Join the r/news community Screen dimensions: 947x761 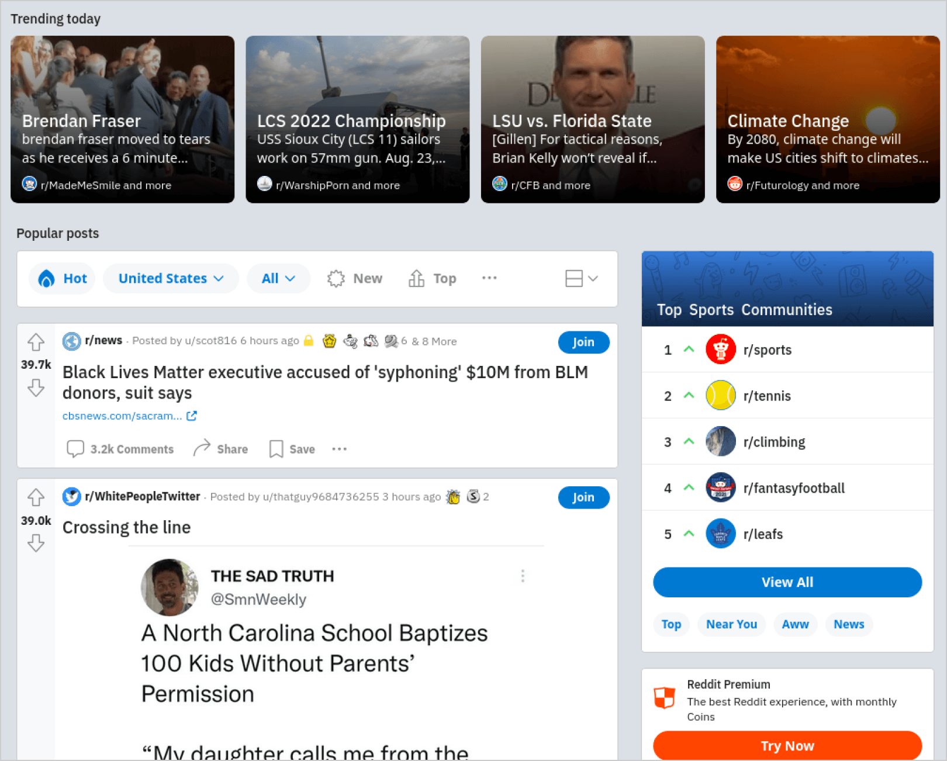(583, 342)
